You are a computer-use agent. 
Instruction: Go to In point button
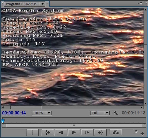48,132
